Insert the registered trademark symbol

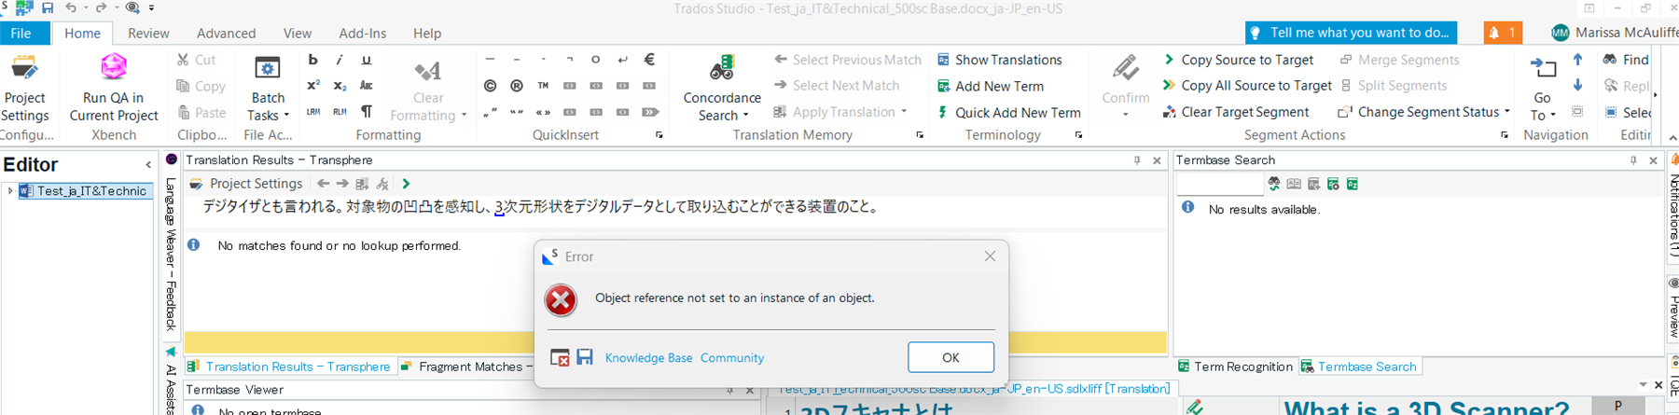516,86
